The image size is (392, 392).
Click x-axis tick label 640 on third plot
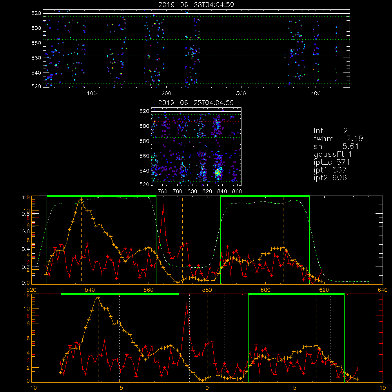point(383,290)
